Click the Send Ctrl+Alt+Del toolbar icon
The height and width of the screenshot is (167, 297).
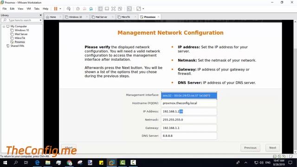click(69, 9)
